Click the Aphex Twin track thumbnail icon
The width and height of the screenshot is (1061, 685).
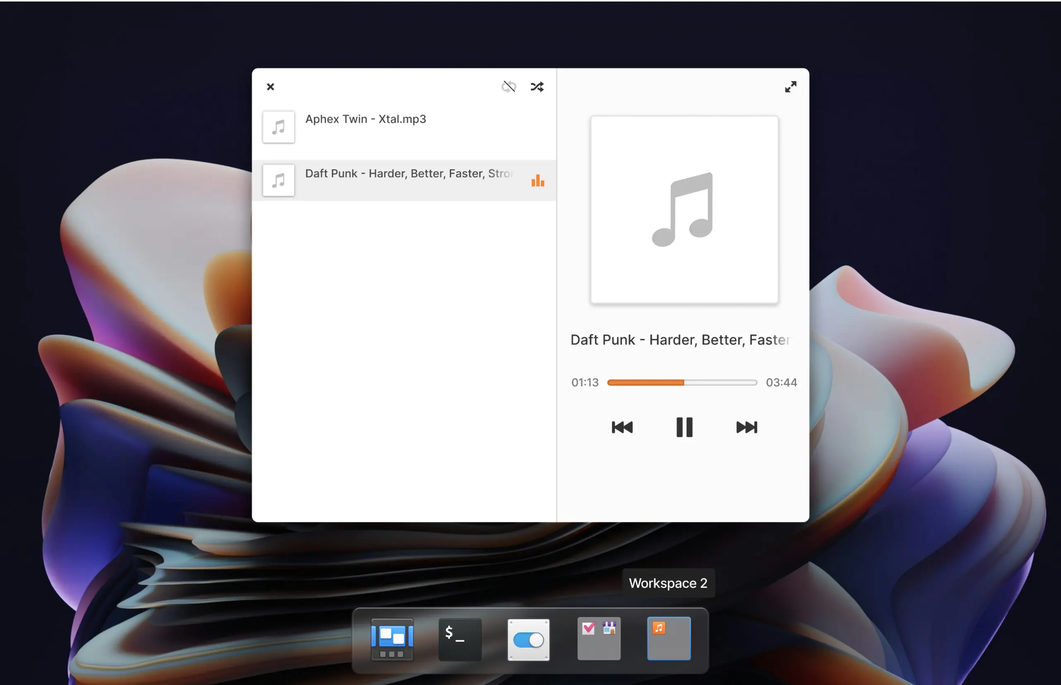click(x=278, y=127)
